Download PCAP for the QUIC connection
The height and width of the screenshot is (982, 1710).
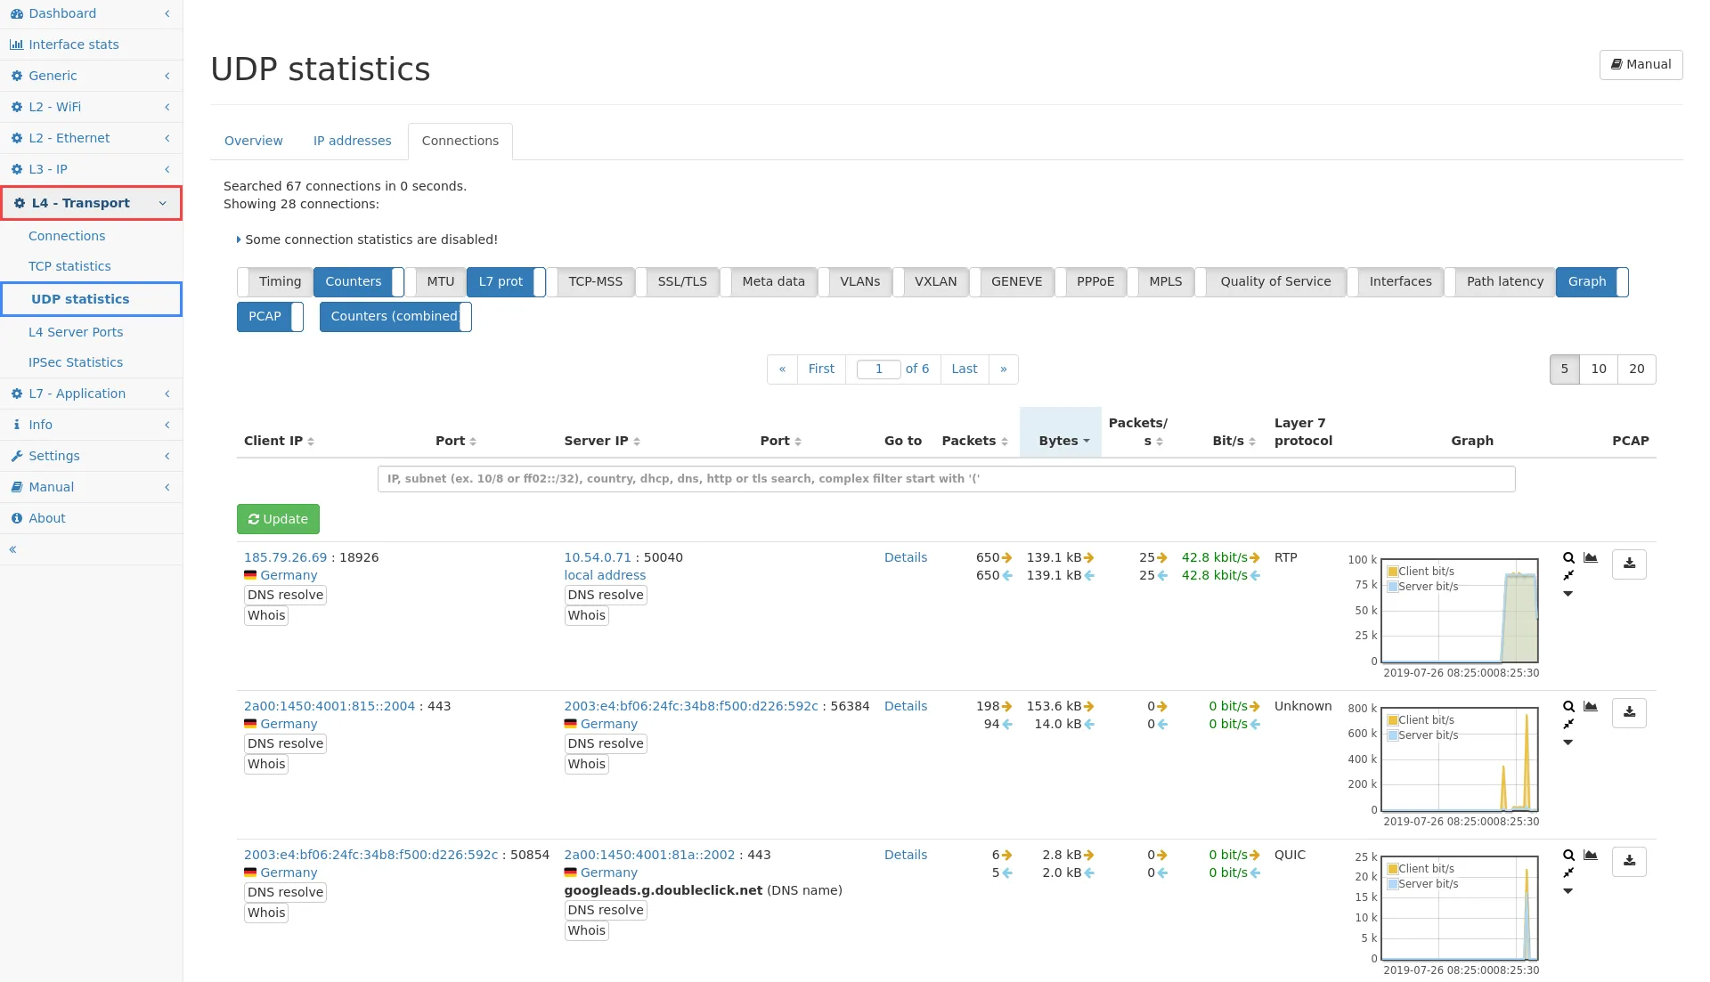click(x=1629, y=861)
